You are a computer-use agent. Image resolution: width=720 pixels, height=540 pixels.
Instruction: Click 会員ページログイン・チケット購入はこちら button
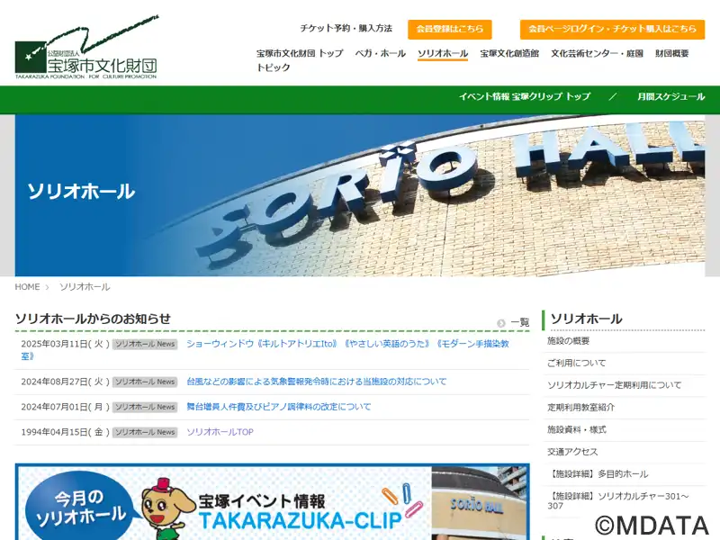click(612, 29)
